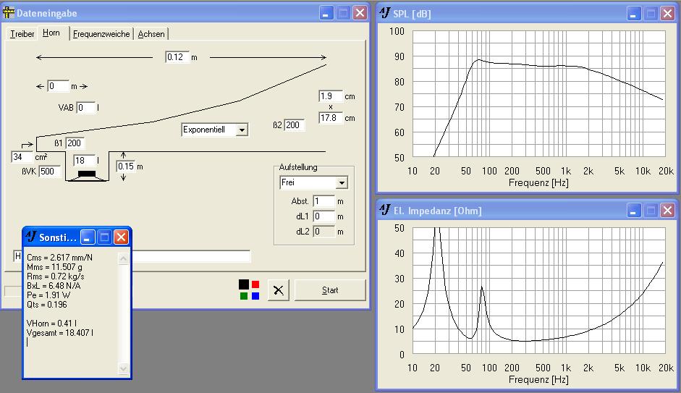681x393 pixels.
Task: Click the offset field showing 0 m
Action: (58, 86)
